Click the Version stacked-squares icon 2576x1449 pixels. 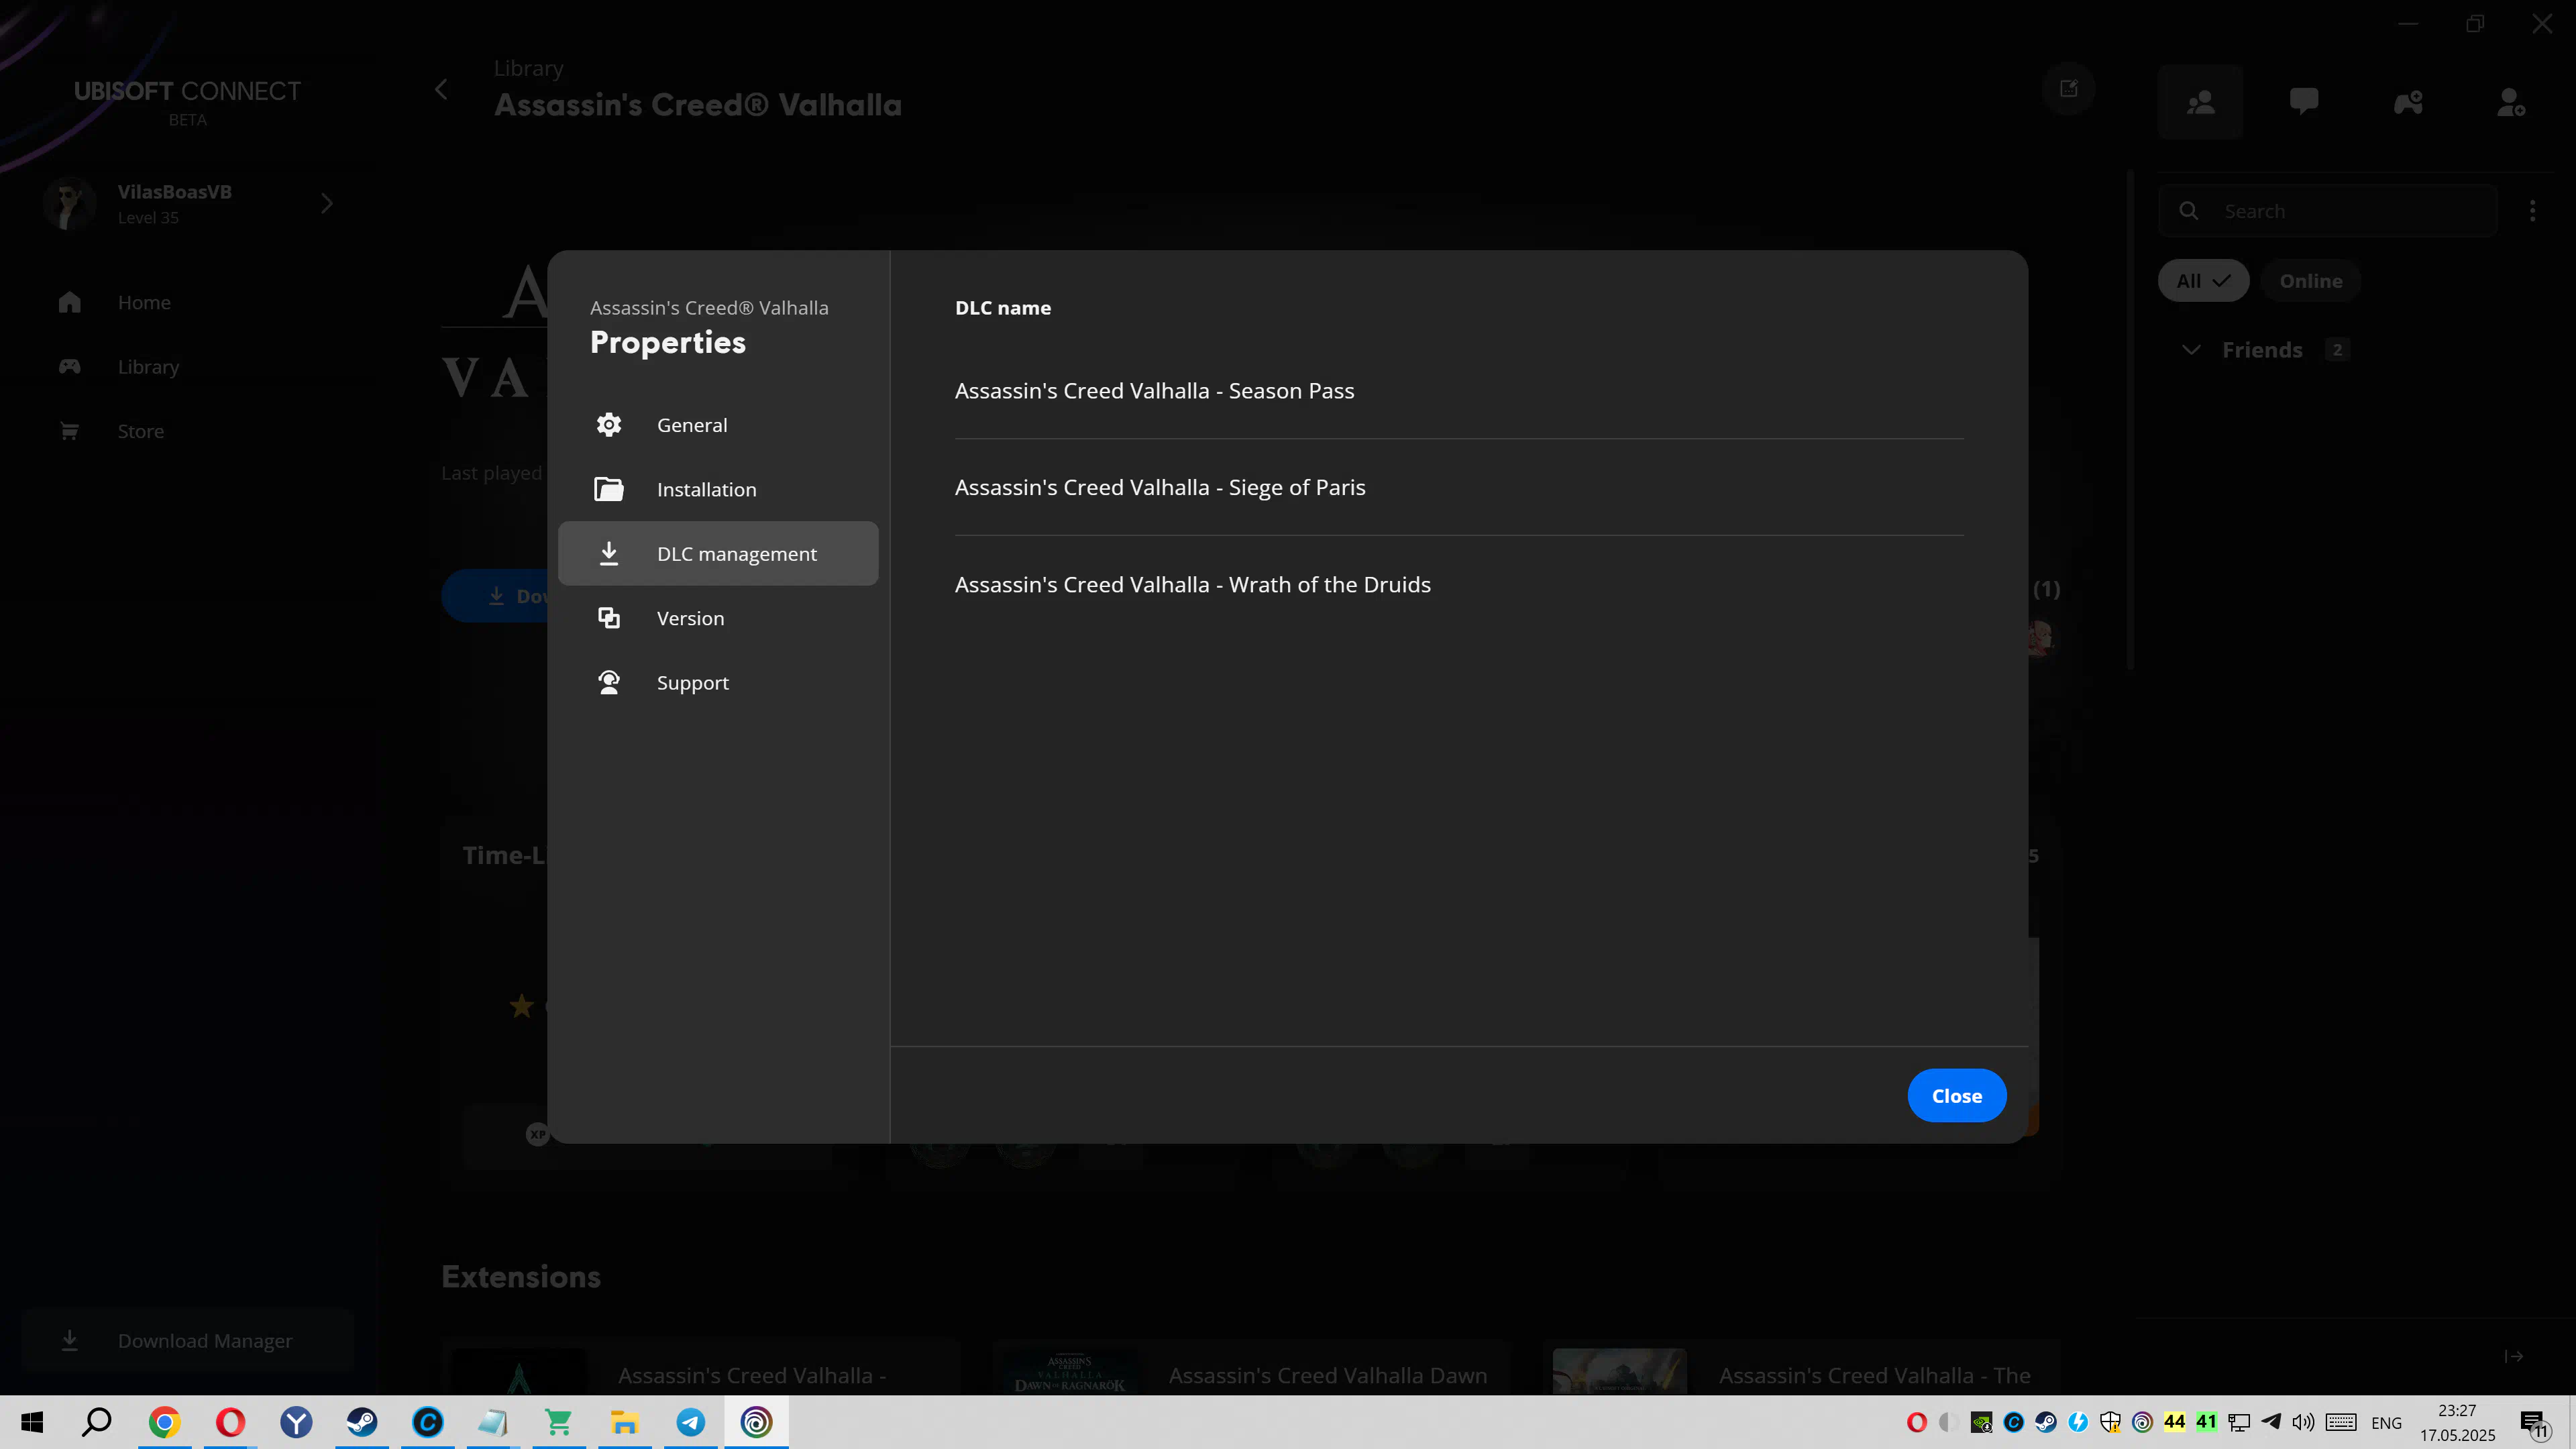point(608,618)
